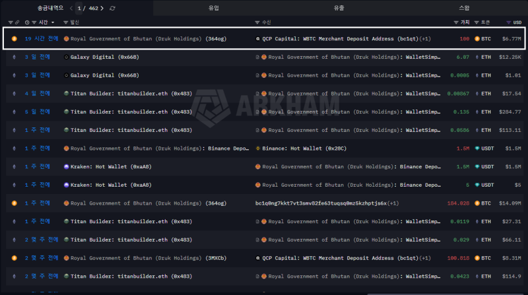Open Titan Builder sender in the $27.31 row
The height and width of the screenshot is (295, 528).
click(131, 221)
